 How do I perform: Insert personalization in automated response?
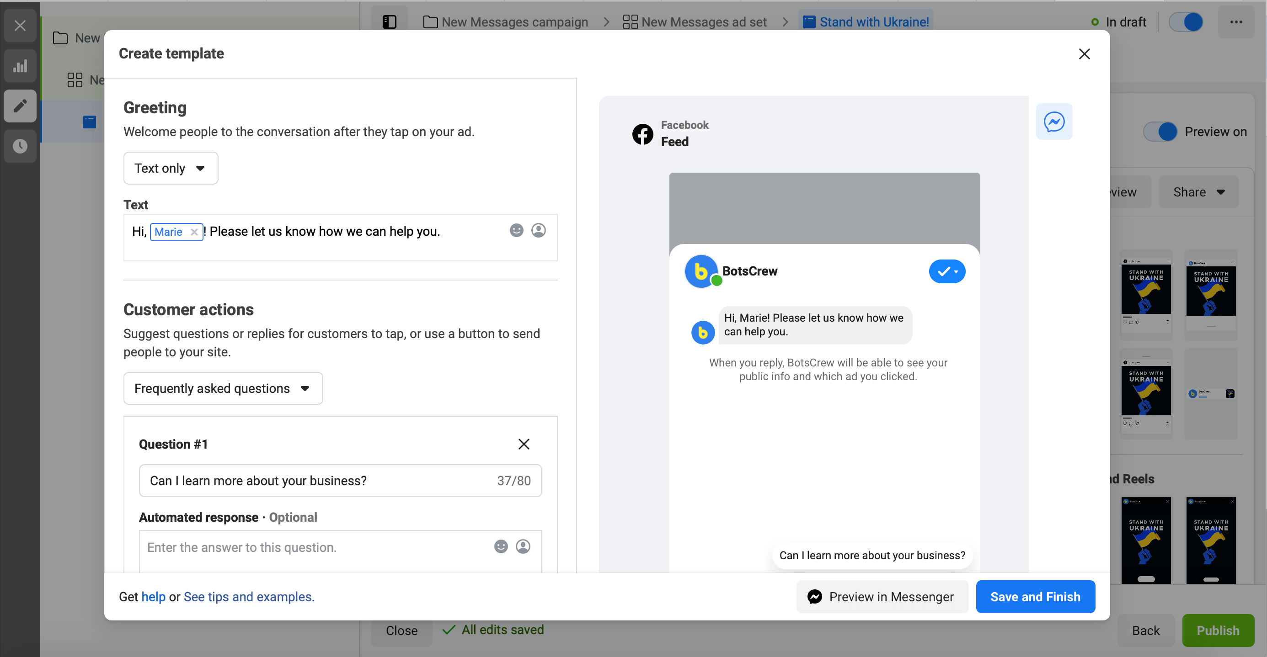pos(523,546)
